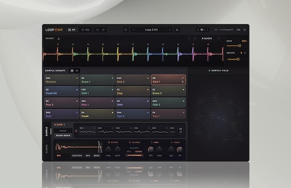The height and width of the screenshot is (188, 291).
Task: Select the Tom 2 sample group pad
Action: (133, 114)
